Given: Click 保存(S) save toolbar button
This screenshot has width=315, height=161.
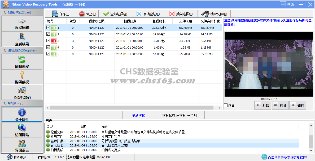Looking at the screenshot, I should (x=60, y=14).
